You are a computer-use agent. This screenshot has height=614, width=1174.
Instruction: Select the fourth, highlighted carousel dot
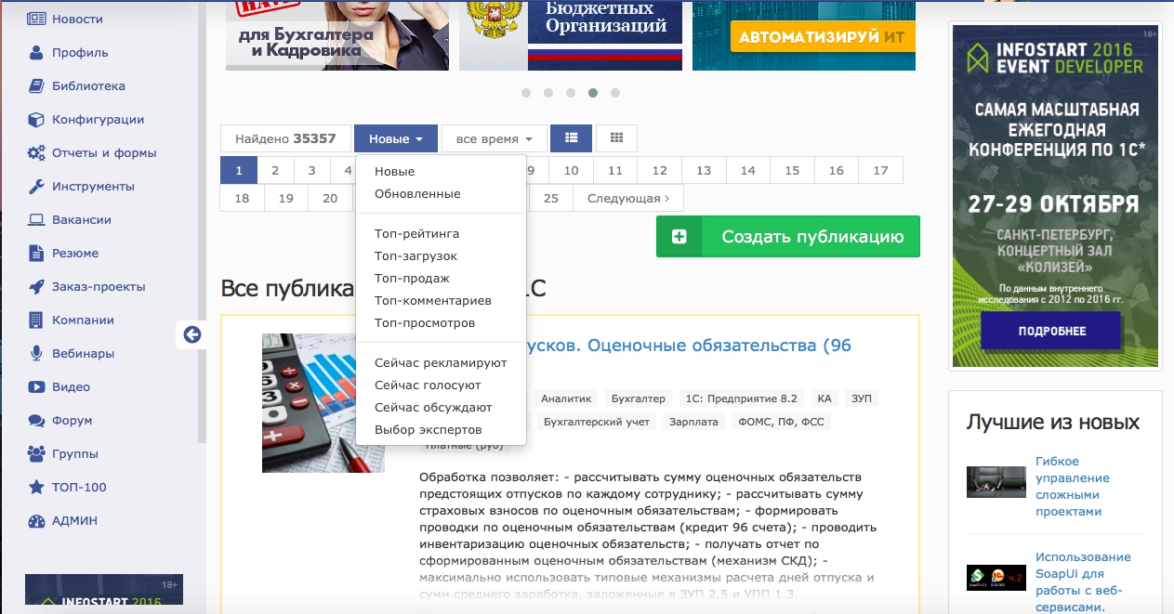[593, 93]
